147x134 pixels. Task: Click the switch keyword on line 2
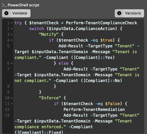coord(37,29)
